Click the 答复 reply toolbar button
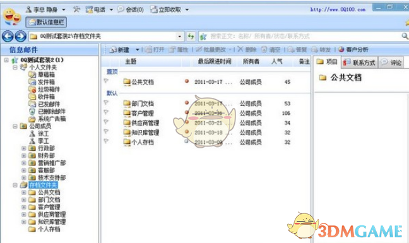The width and height of the screenshot is (409, 243). tap(297, 49)
